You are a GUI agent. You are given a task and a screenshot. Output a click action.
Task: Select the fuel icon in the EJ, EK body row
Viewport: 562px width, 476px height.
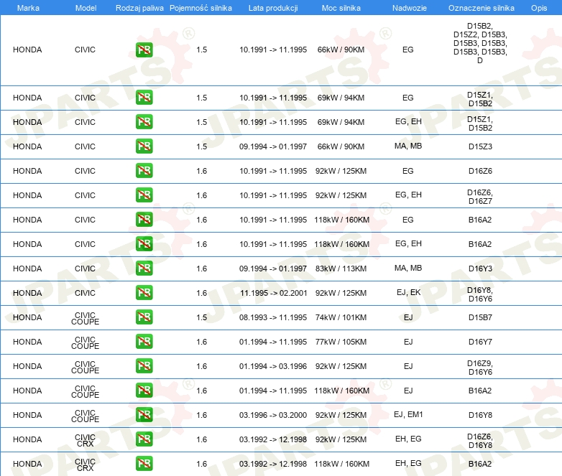(144, 293)
